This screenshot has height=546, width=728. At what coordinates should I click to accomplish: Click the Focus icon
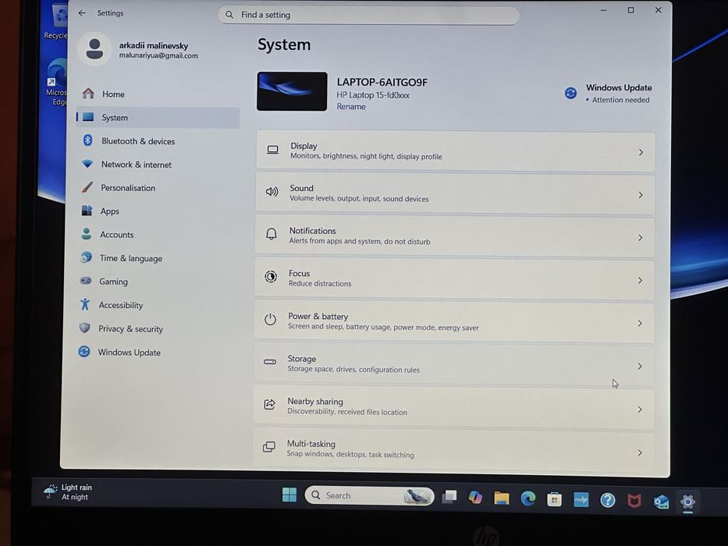(271, 277)
